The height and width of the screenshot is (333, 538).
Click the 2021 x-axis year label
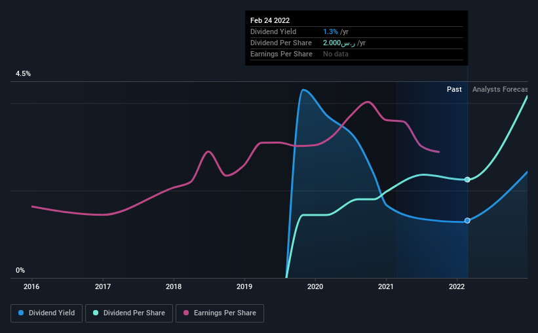[386, 286]
